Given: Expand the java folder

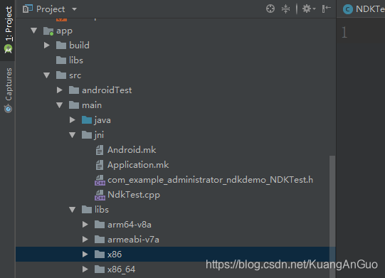Looking at the screenshot, I should pyautogui.click(x=72, y=120).
